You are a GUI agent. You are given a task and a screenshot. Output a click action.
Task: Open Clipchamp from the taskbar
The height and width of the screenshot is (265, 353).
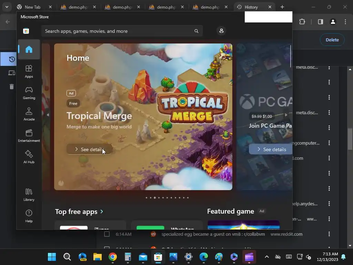249,257
